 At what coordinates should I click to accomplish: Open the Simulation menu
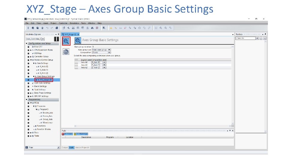74,23
